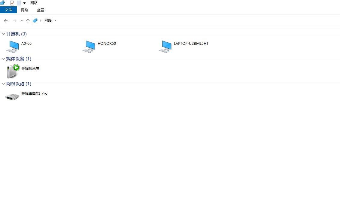This screenshot has width=340, height=220.
Task: Collapse the 计算机 (3) group
Action: [3, 34]
